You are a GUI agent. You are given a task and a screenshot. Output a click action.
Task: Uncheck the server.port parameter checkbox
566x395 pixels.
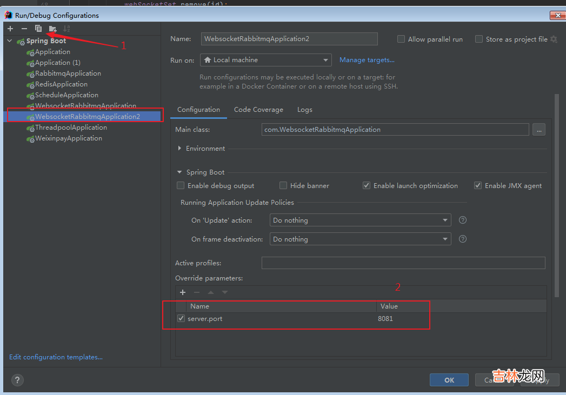[181, 319]
